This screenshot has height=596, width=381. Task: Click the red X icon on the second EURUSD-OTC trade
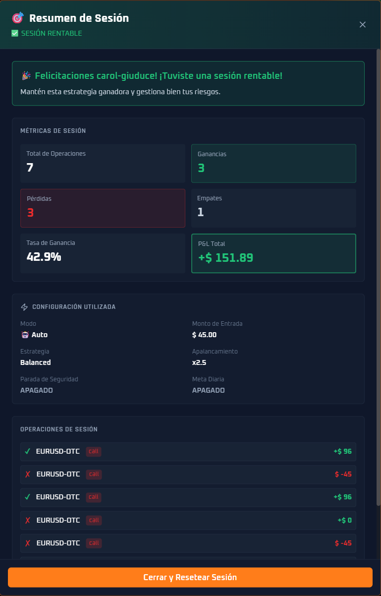[x=28, y=474]
